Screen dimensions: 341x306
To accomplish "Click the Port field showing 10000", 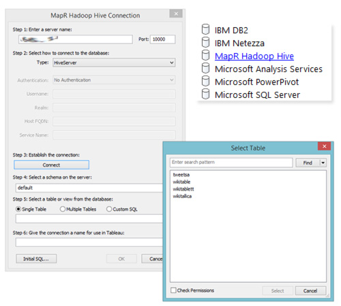I will [x=162, y=39].
